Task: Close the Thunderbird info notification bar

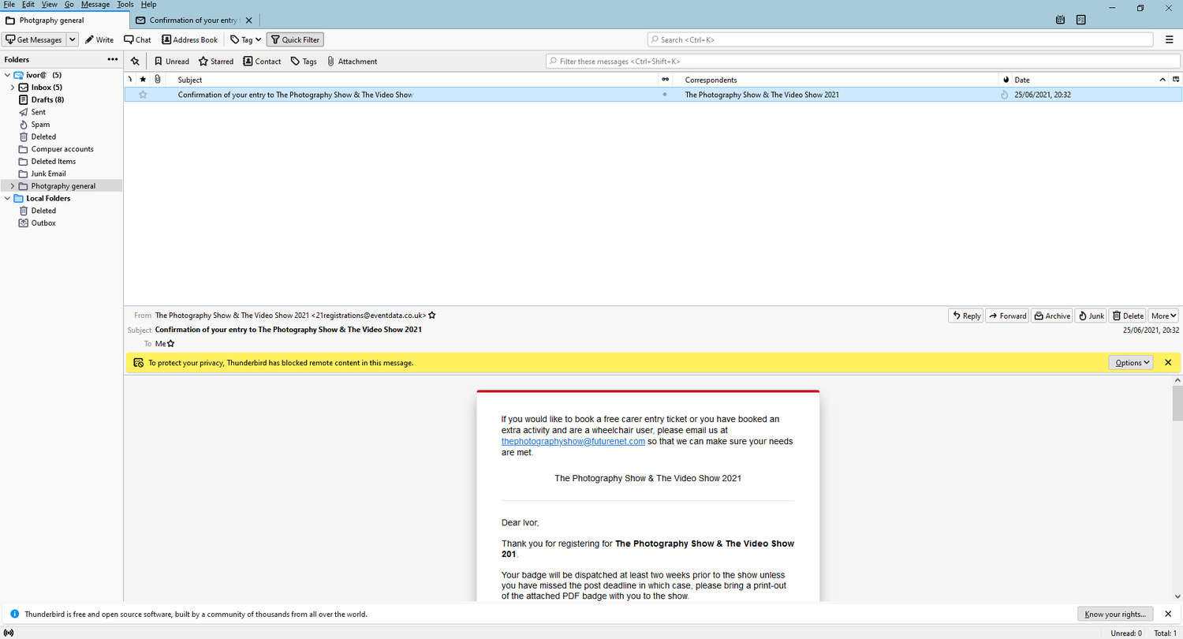Action: [1168, 614]
